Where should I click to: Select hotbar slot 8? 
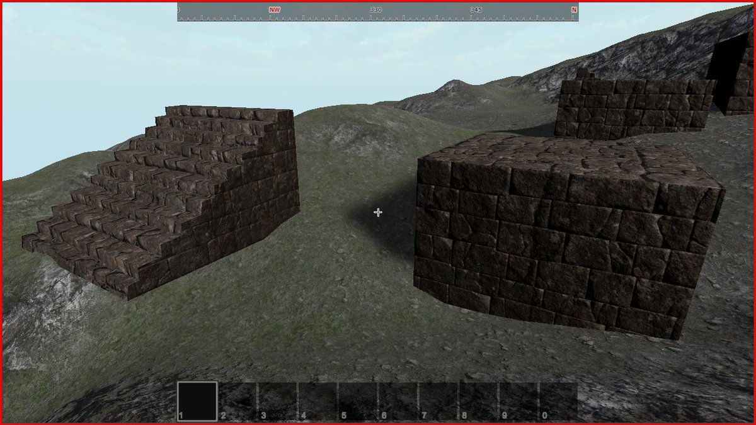[478, 401]
